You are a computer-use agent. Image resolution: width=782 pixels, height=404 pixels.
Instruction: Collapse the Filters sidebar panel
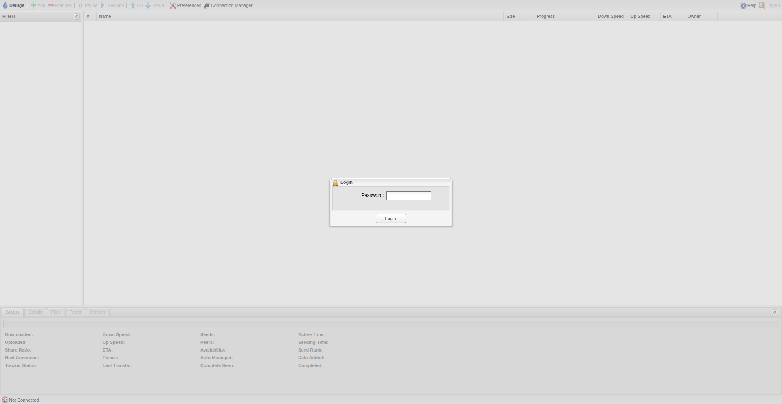tap(77, 16)
